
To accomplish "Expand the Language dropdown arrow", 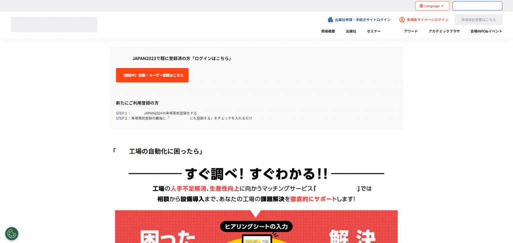I will click(x=442, y=6).
